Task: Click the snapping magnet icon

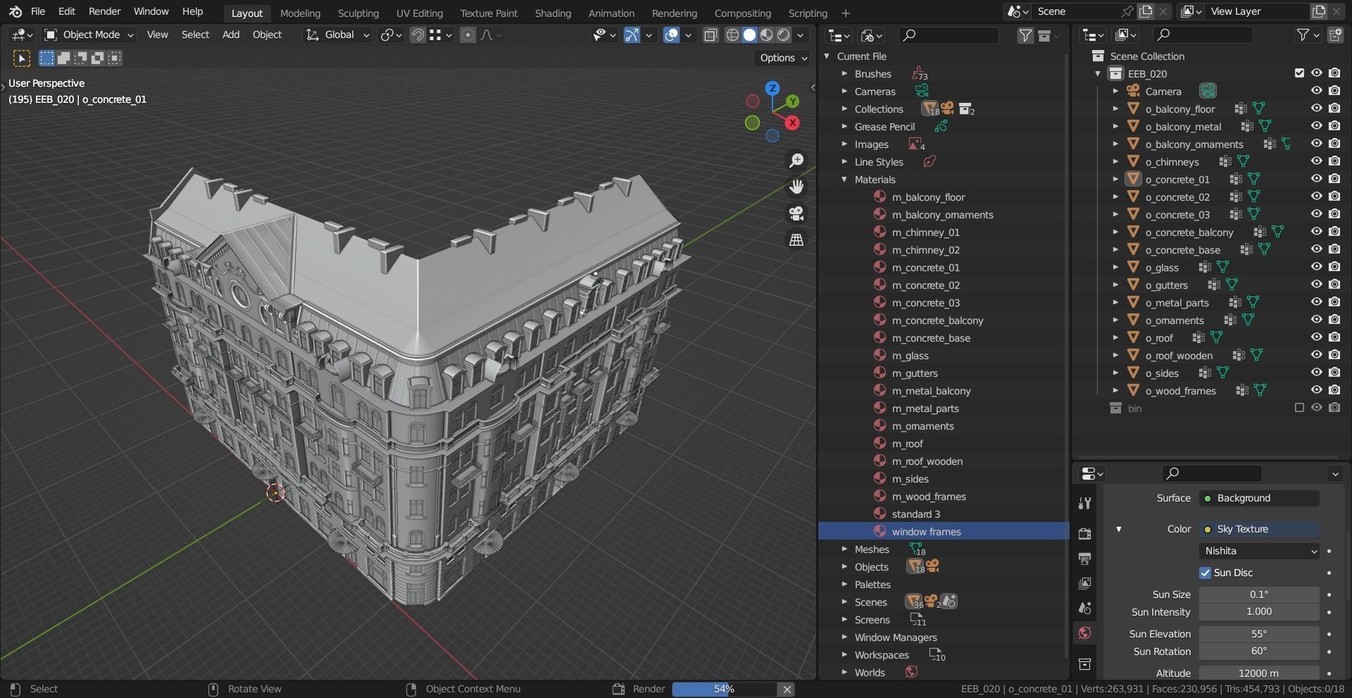Action: click(418, 35)
